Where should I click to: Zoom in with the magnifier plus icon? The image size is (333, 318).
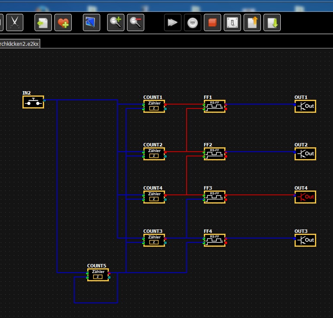116,22
